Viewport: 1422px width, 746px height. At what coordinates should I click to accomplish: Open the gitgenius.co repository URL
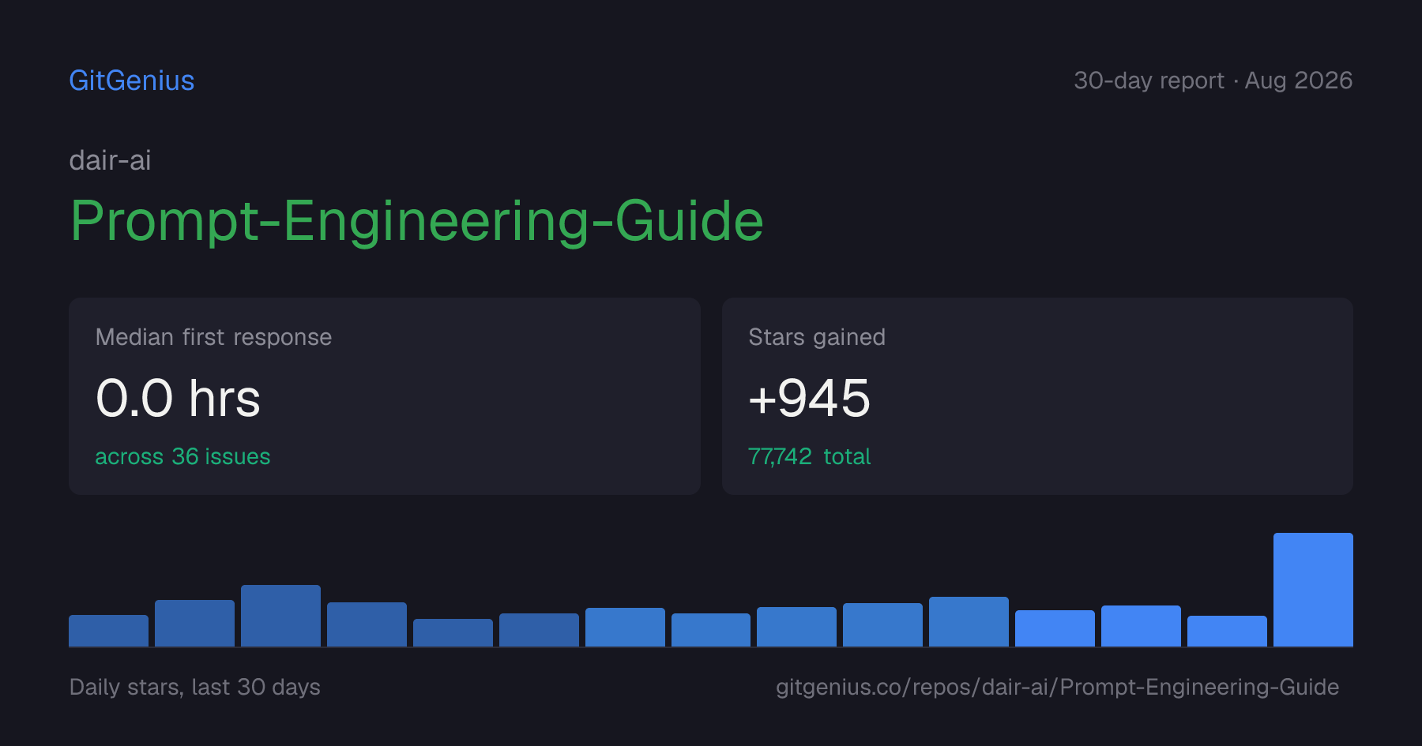click(x=1057, y=687)
